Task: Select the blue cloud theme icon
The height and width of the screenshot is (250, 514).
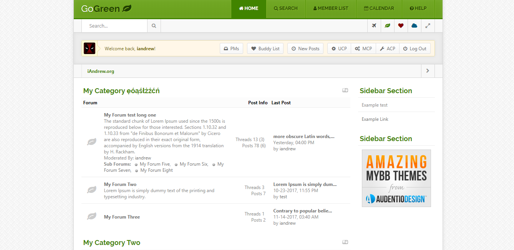Action: point(414,26)
